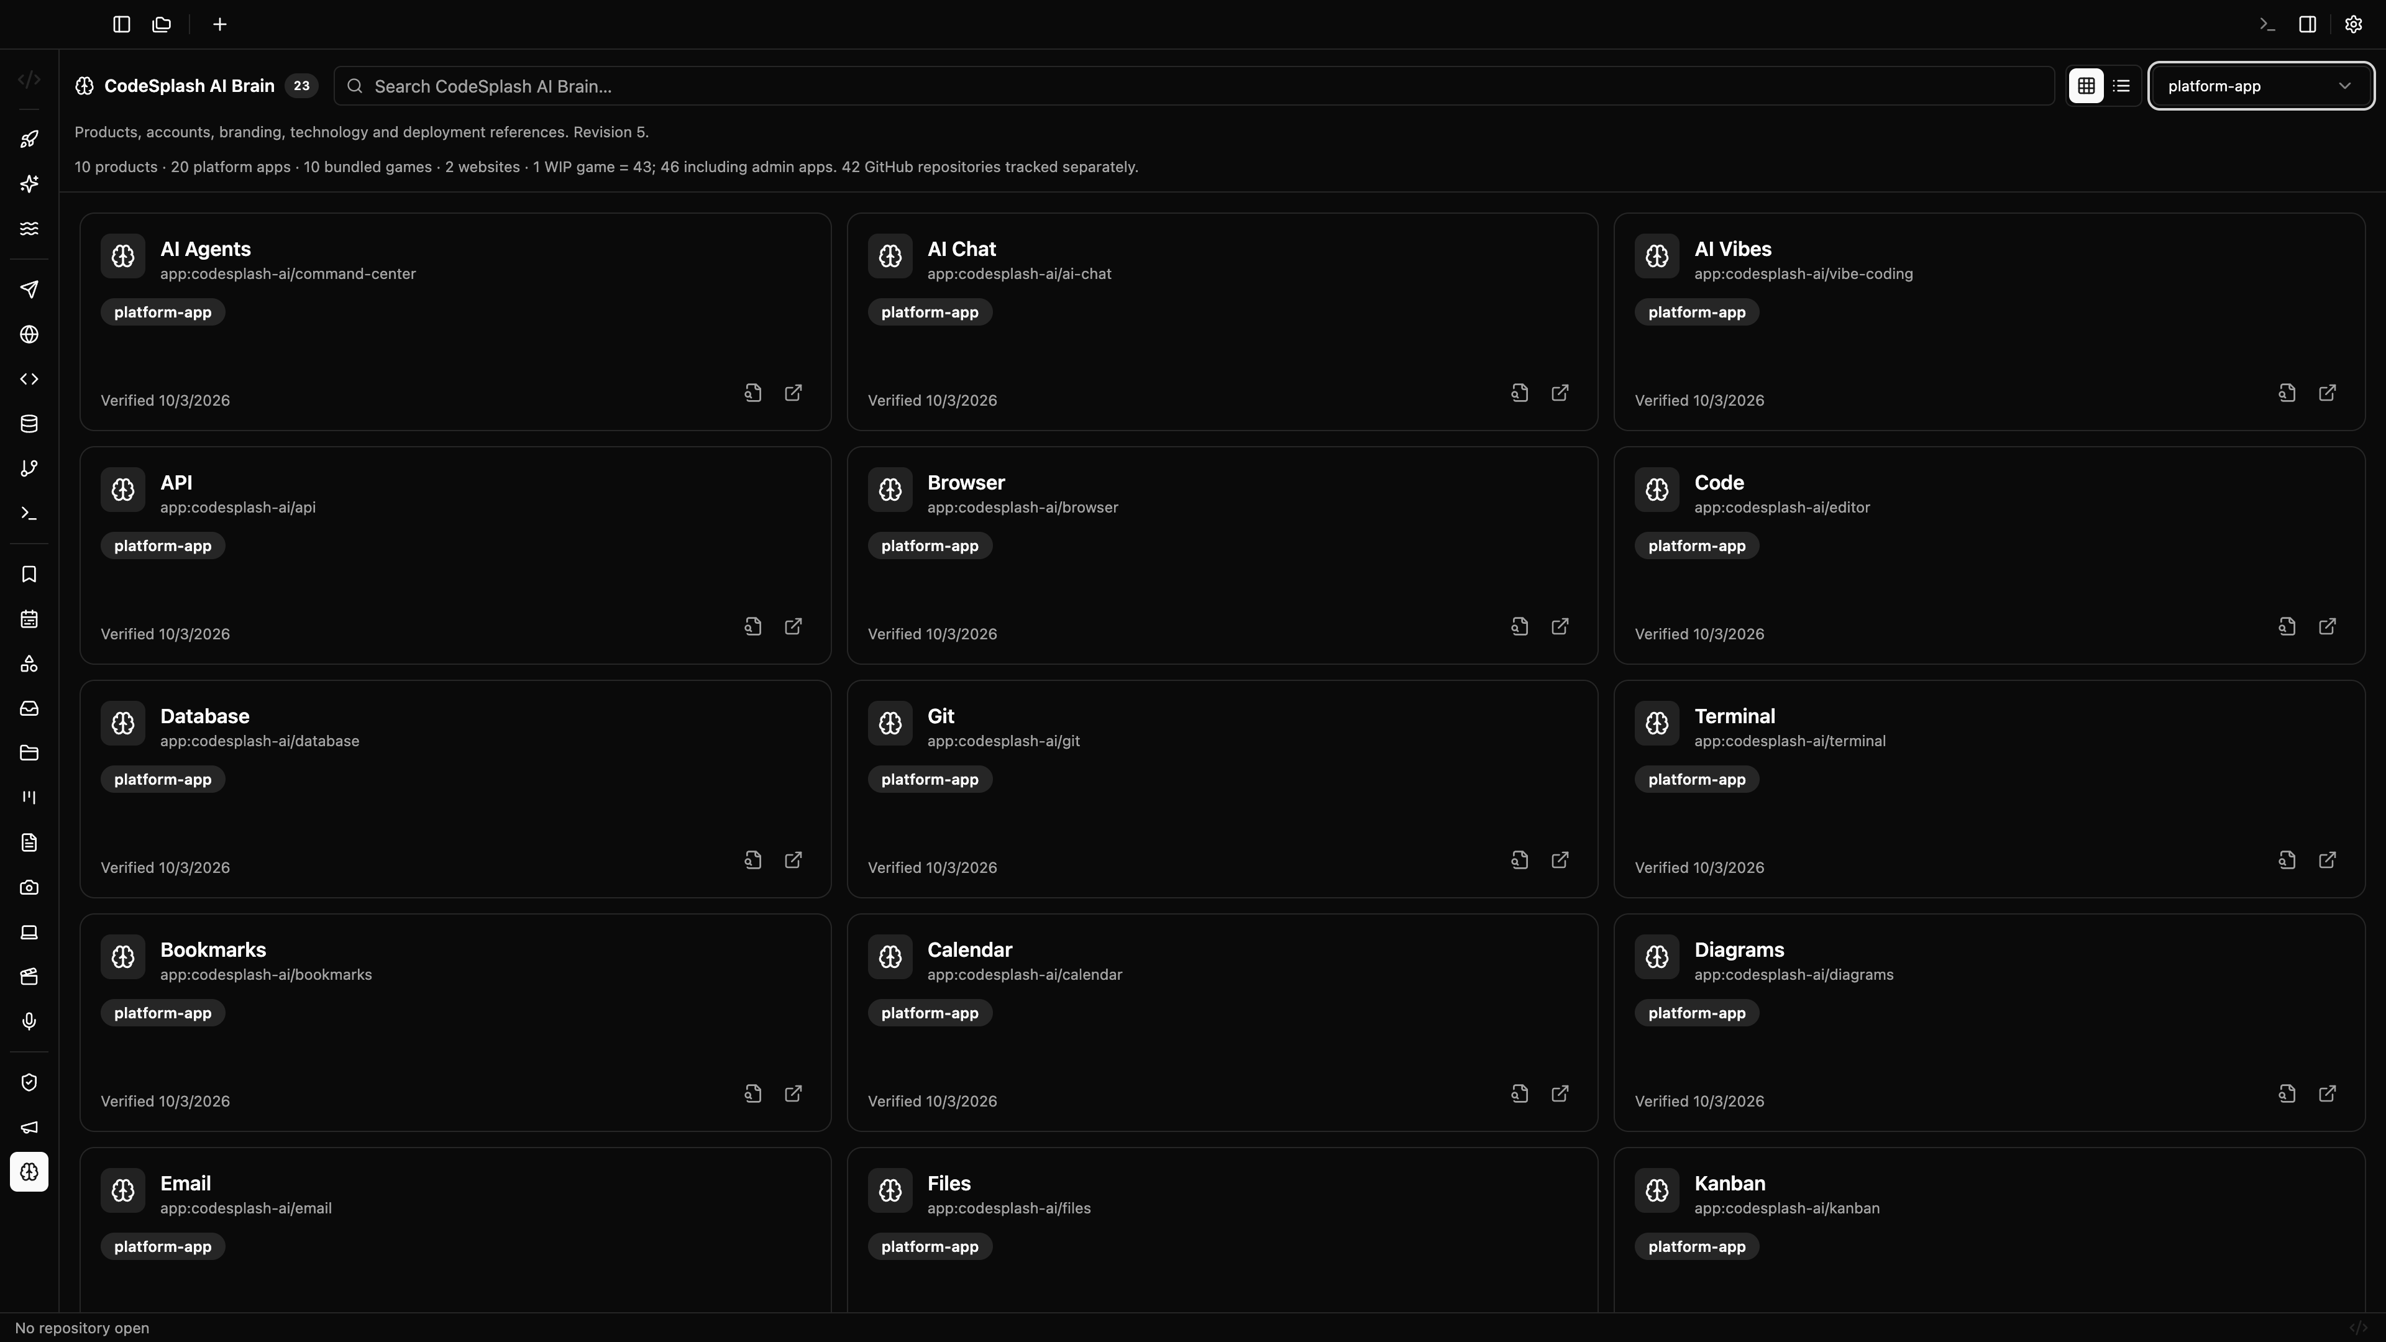
Task: Open the platform-app filter dropdown
Action: [x=2260, y=86]
